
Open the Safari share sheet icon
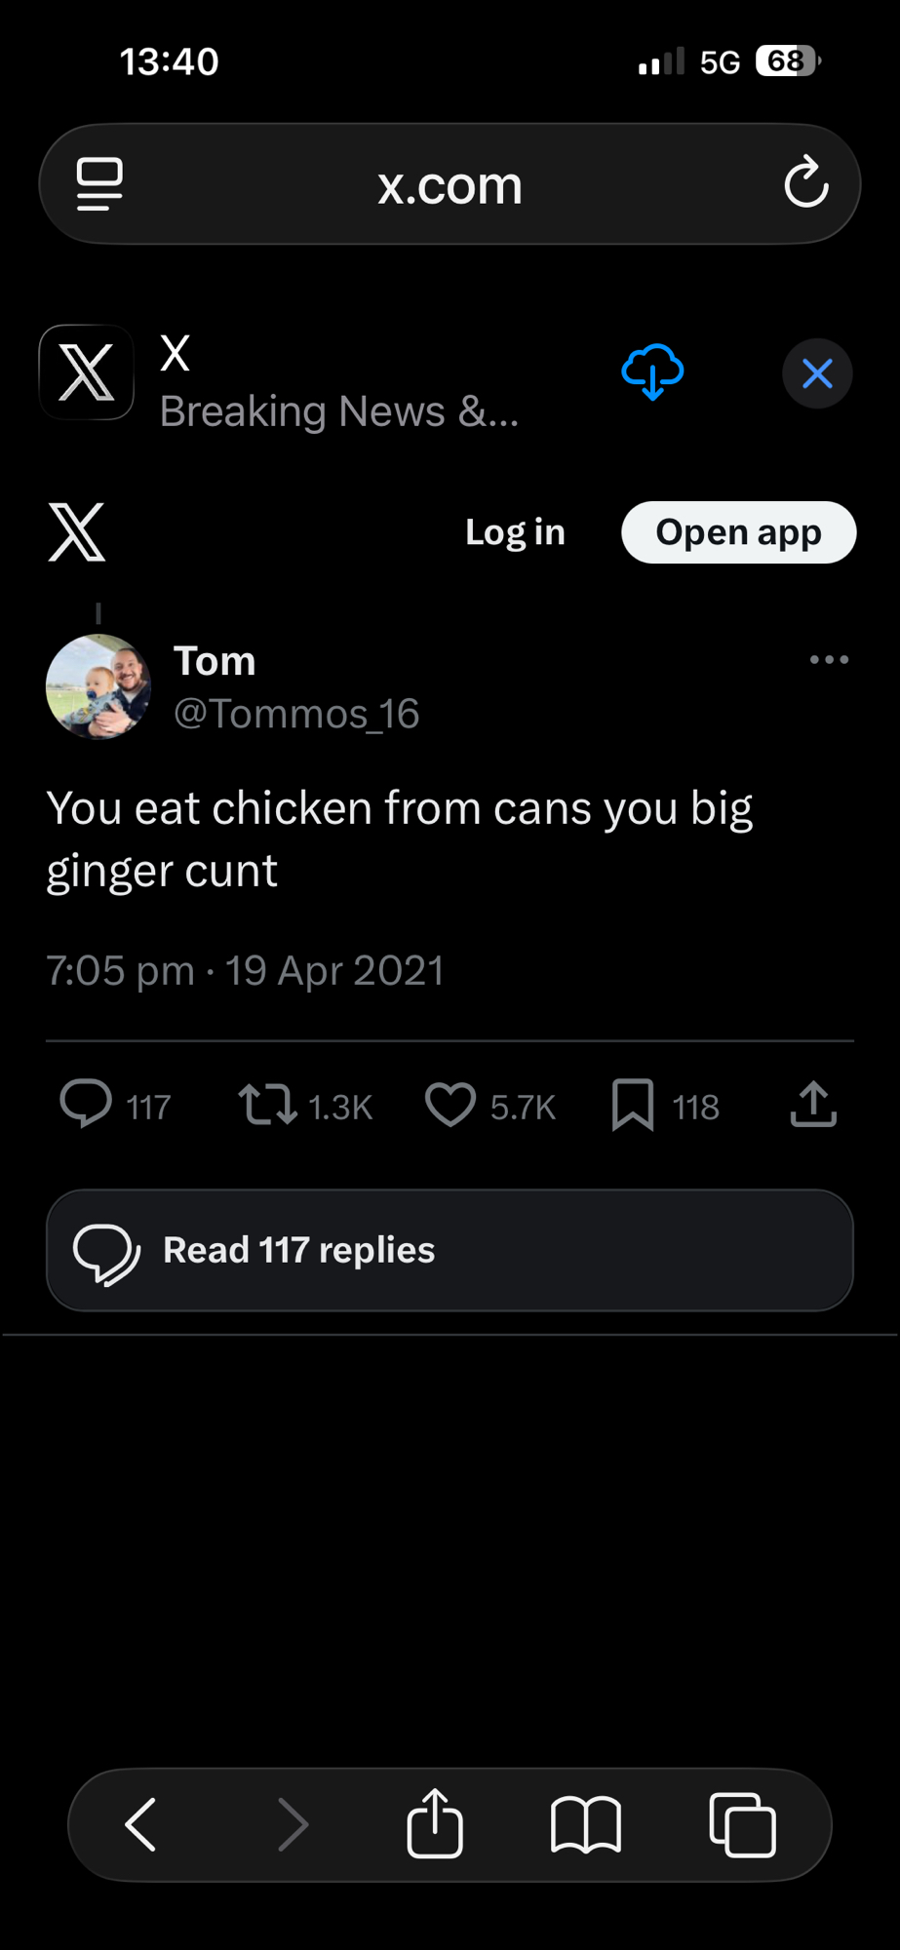coord(435,1823)
